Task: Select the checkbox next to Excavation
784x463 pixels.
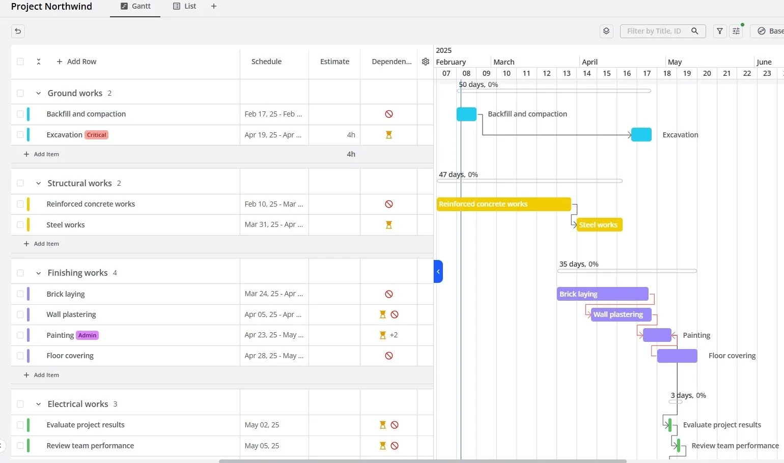Action: tap(20, 134)
